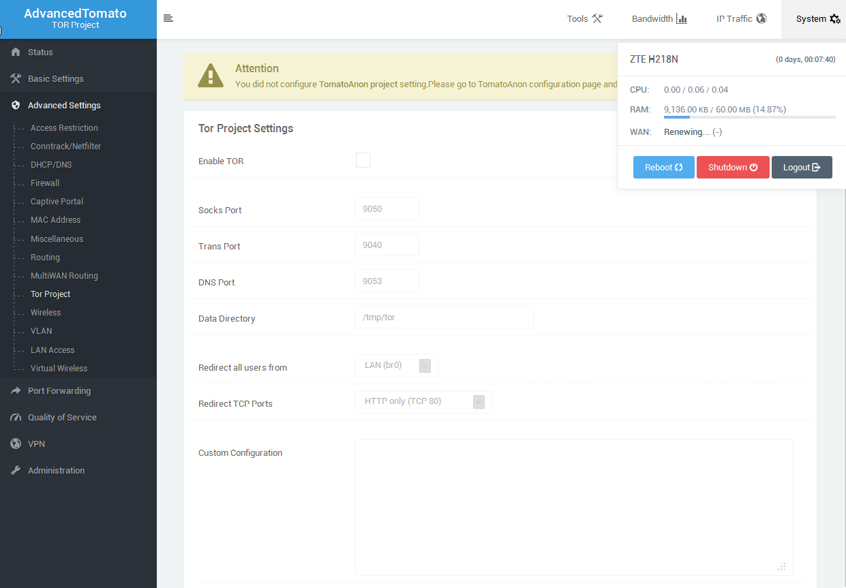Click the Custom Configuration text area
This screenshot has height=588, width=846.
point(573,508)
